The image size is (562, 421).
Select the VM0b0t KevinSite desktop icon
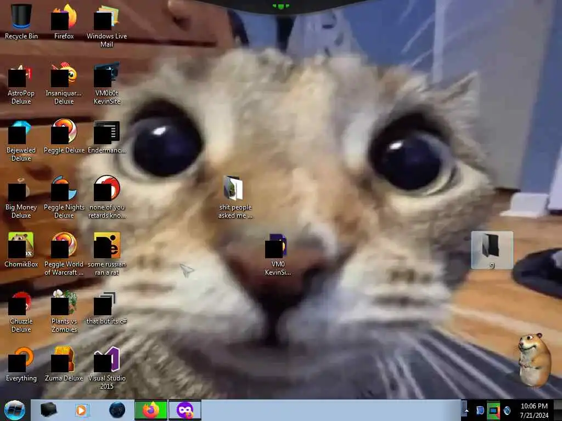pyautogui.click(x=106, y=82)
